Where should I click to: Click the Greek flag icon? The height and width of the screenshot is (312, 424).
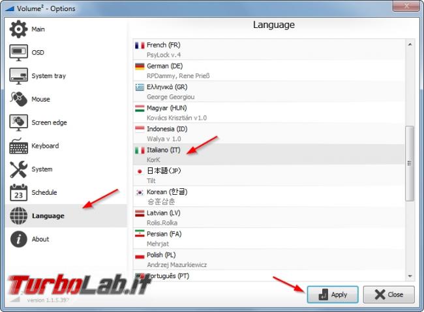[x=140, y=87]
